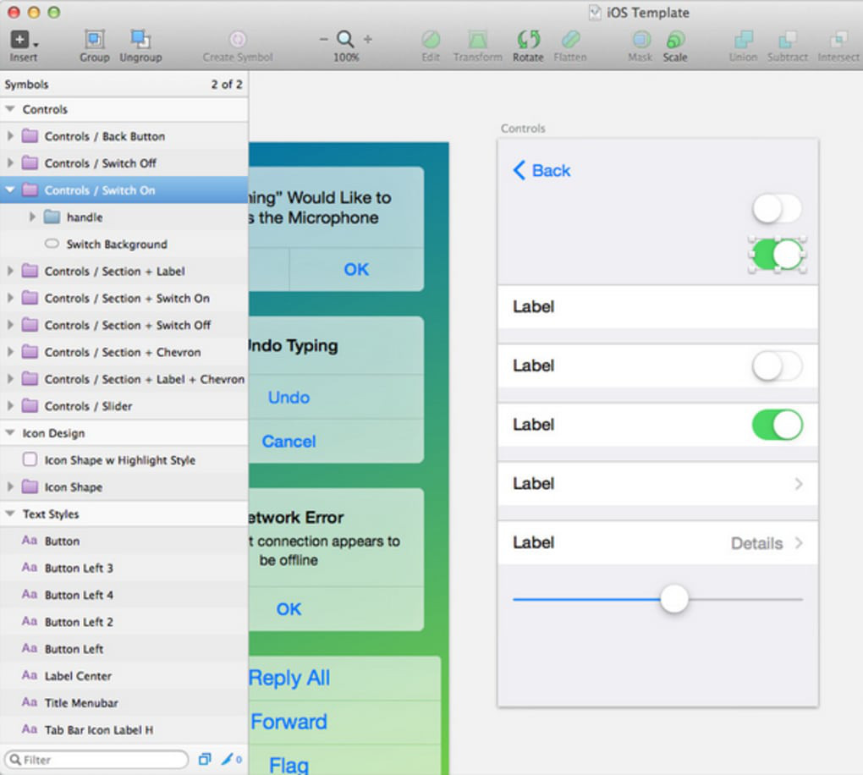Expand Controls / Switch Off layer group
The height and width of the screenshot is (775, 863).
tap(10, 162)
